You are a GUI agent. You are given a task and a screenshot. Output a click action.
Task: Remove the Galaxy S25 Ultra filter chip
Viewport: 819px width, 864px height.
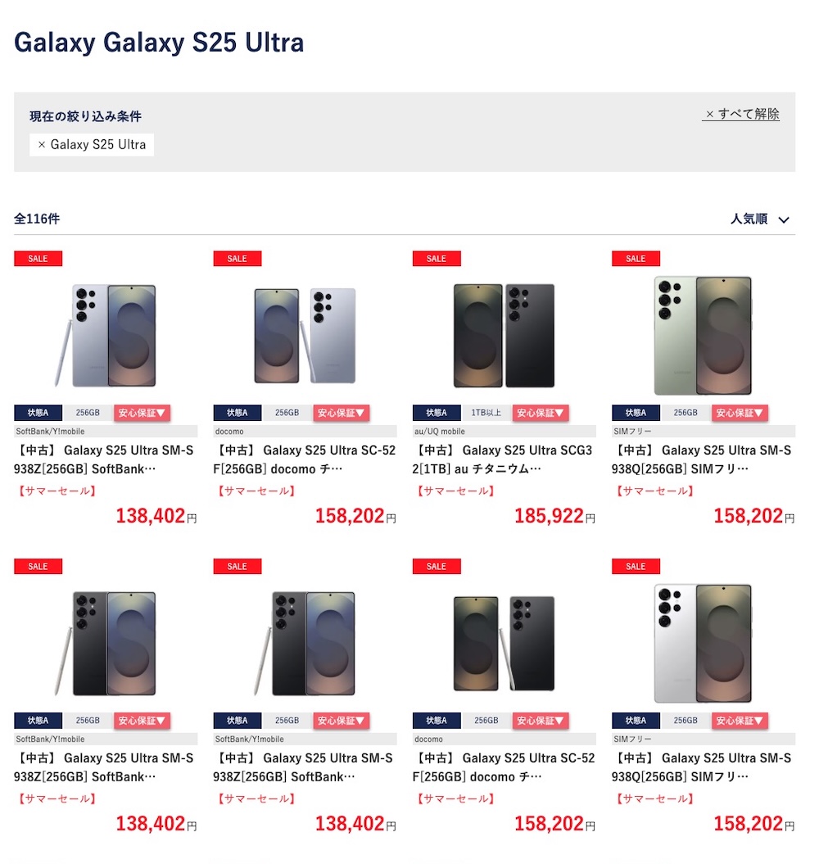coord(92,144)
